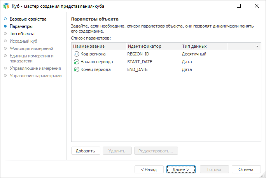Close the cube wizard window
This screenshot has height=178, width=266.
[257, 6]
